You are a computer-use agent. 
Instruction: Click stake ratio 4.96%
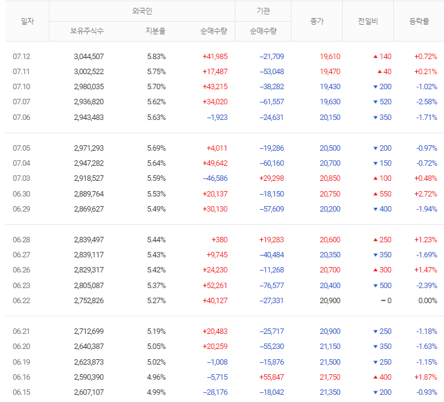point(156,377)
